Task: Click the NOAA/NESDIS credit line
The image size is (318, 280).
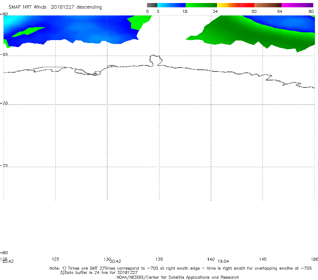Action: coord(177,277)
